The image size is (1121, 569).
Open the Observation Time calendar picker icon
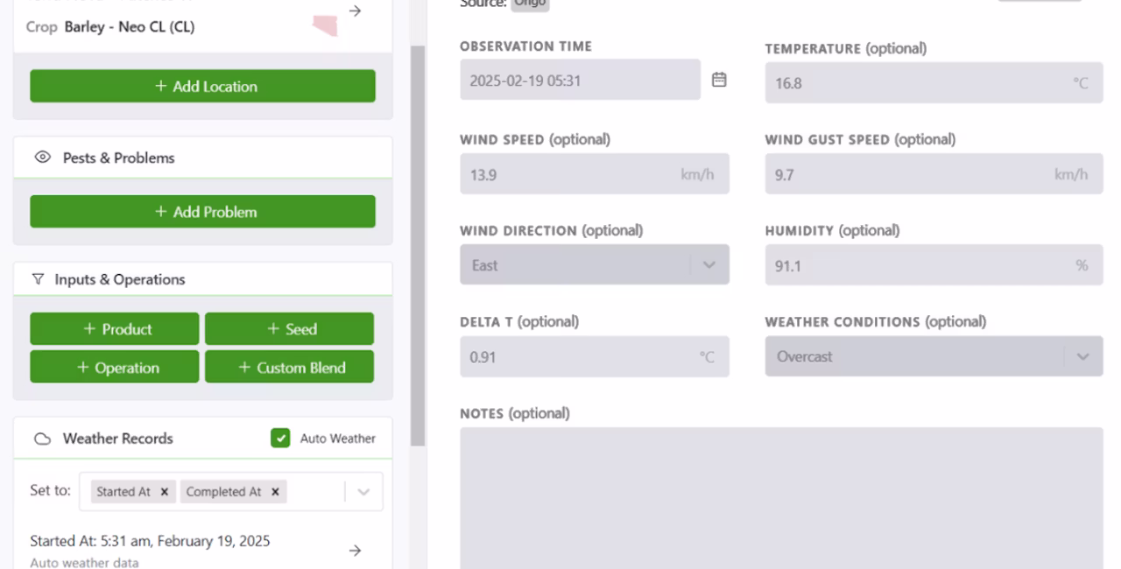[719, 80]
